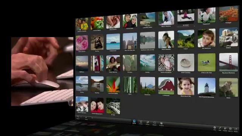Screen dimensions: 242x136
Task: Switch to the Faces view
Action: click(141, 122)
